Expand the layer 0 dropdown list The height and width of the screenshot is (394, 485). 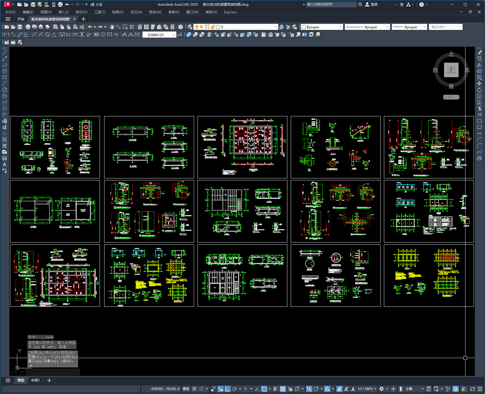point(276,27)
